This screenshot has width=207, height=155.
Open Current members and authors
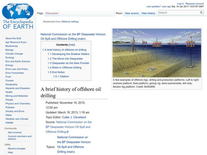click(x=20, y=137)
